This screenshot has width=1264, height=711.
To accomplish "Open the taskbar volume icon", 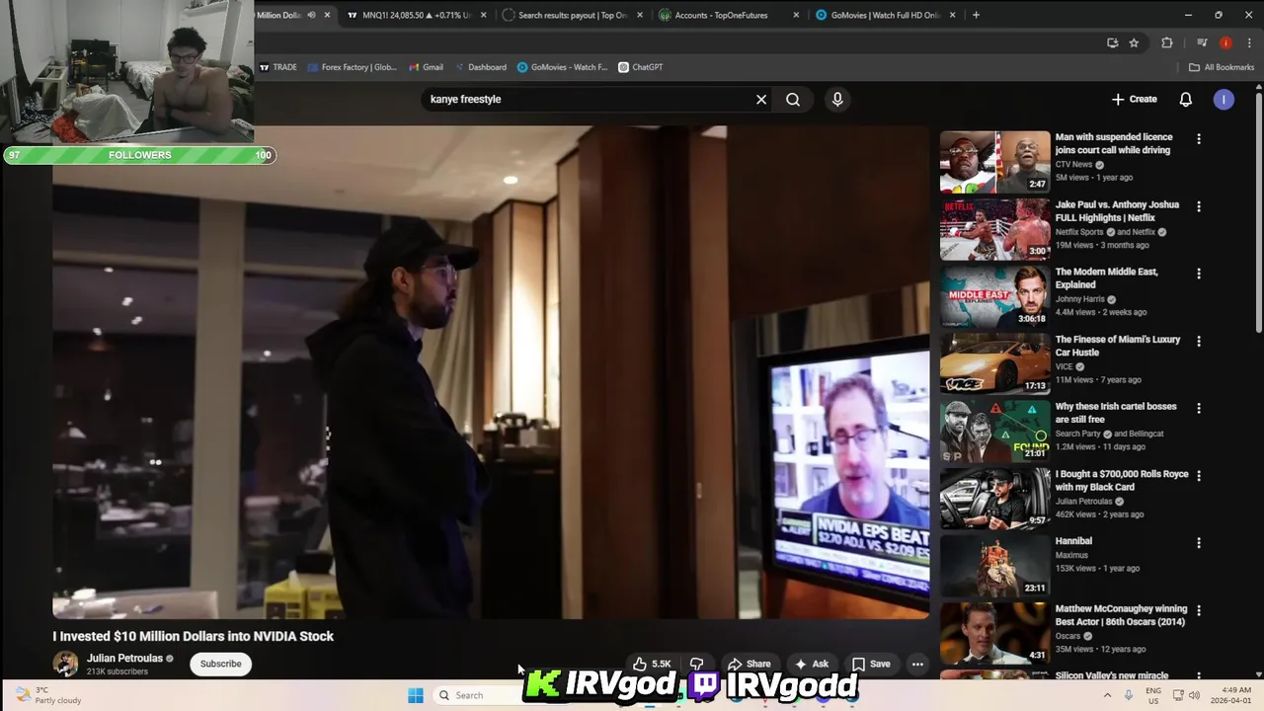I will 1194,695.
